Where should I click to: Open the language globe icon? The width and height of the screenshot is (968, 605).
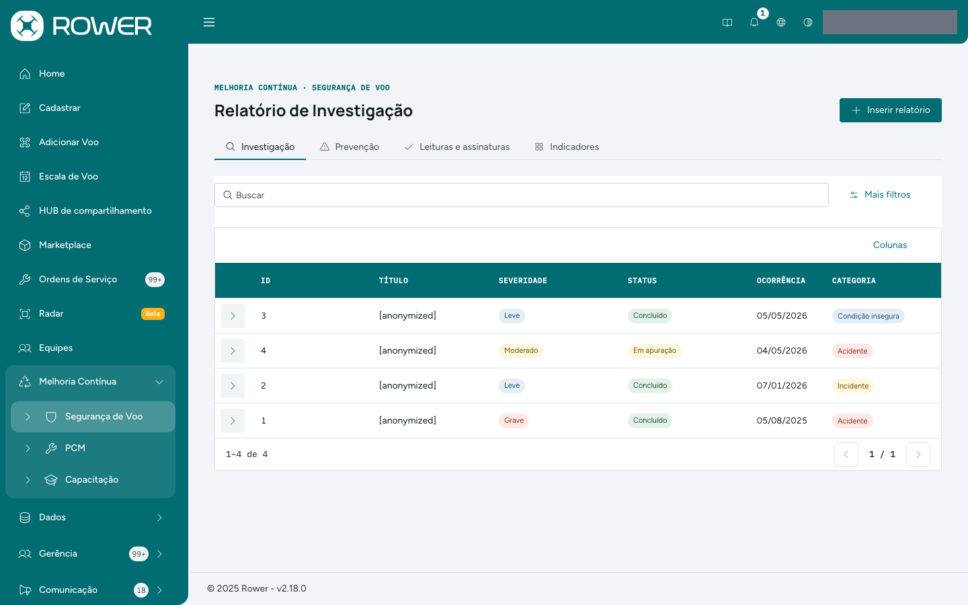[x=781, y=22]
